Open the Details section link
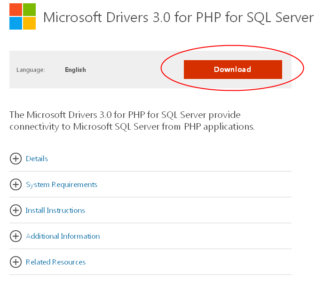 37,159
